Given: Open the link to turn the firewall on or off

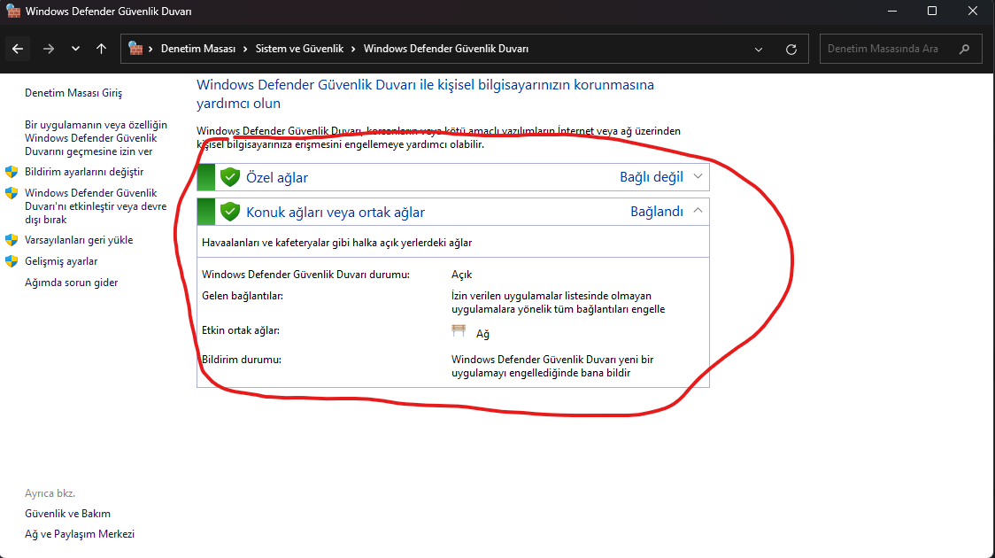Looking at the screenshot, I should coord(96,205).
